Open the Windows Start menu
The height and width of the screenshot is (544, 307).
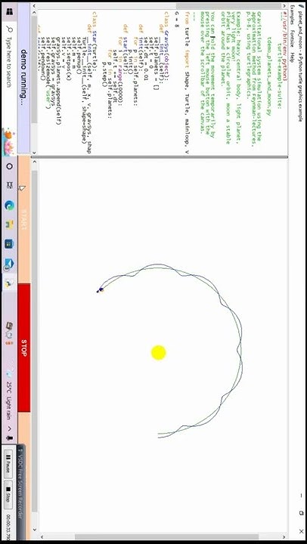(x=9, y=13)
